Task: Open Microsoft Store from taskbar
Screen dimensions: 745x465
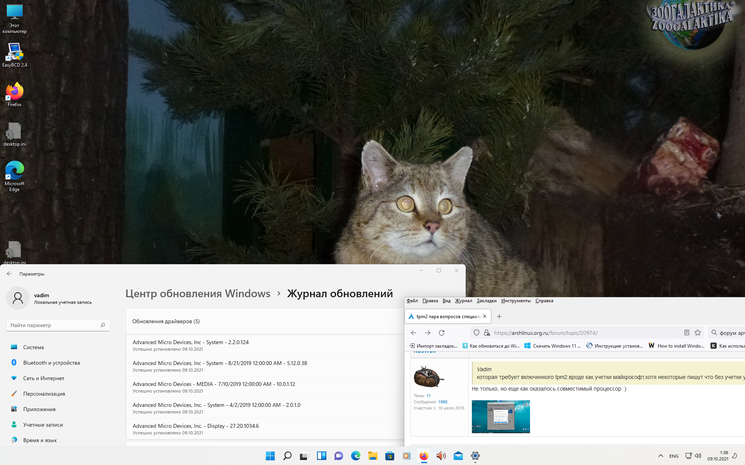Action: [x=390, y=456]
